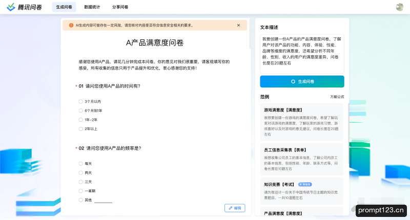Select 每天 usage frequency
Image resolution: width=410 pixels, height=220 pixels.
pos(80,164)
